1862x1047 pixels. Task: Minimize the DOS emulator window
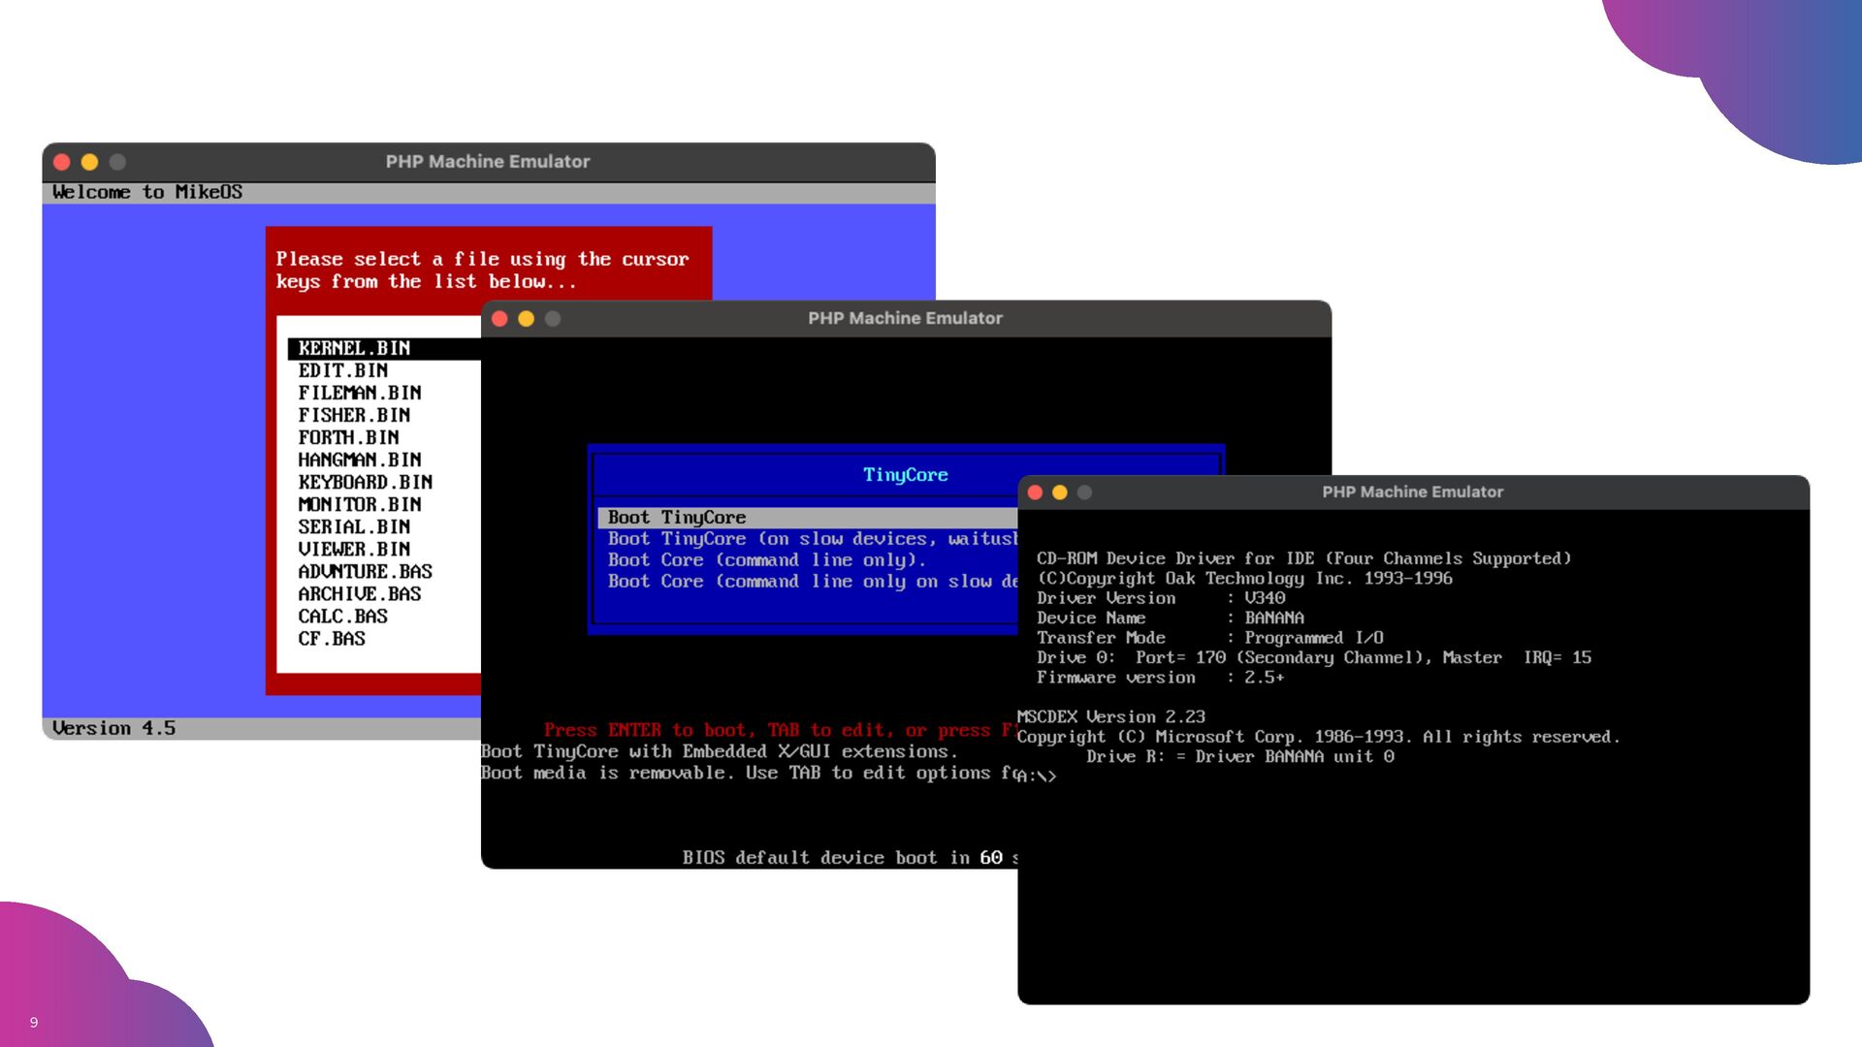coord(1060,492)
